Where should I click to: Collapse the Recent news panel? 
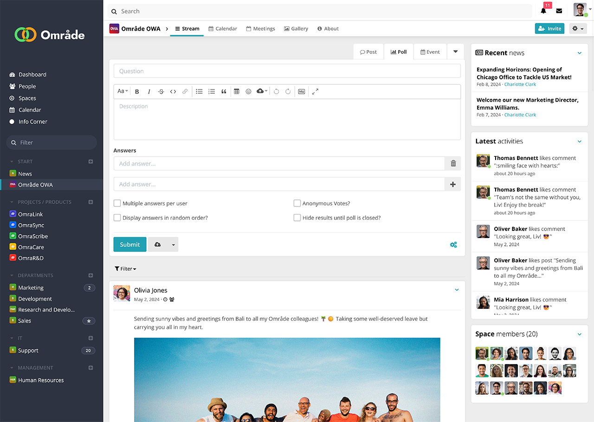579,53
